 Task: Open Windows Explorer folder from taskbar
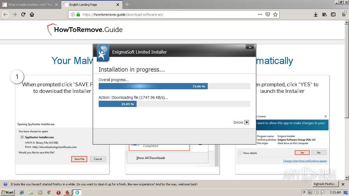point(31,192)
